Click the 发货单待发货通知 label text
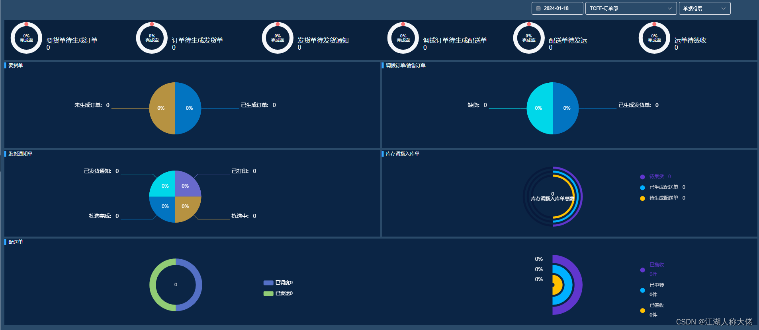The image size is (759, 330). coord(323,40)
